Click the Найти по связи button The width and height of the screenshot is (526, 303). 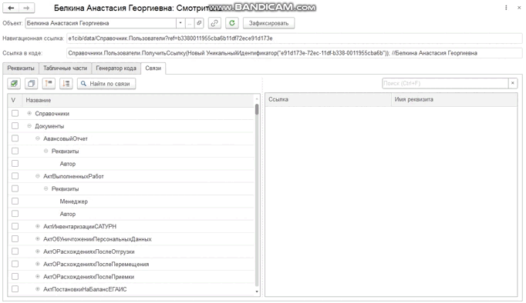(x=106, y=84)
